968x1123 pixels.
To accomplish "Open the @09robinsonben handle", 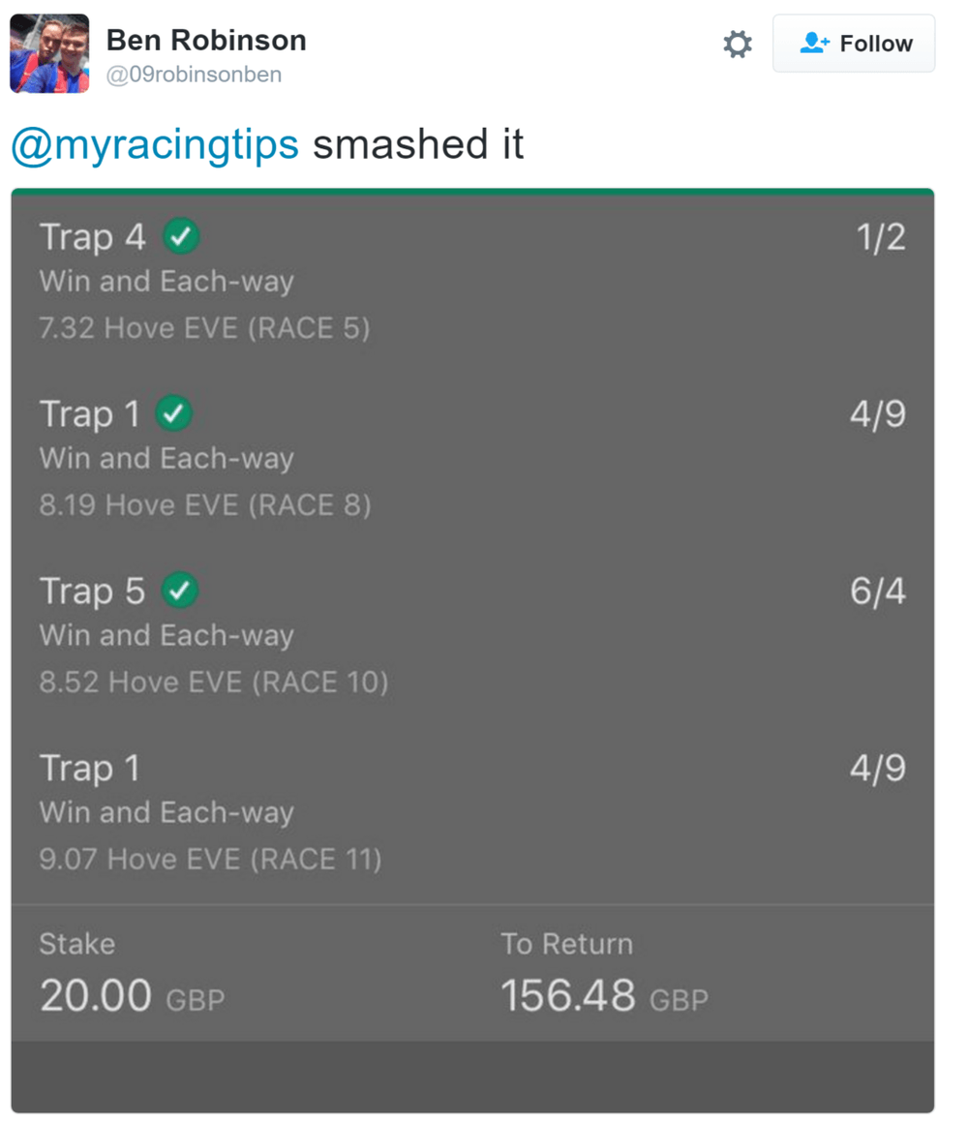I will coord(194,76).
